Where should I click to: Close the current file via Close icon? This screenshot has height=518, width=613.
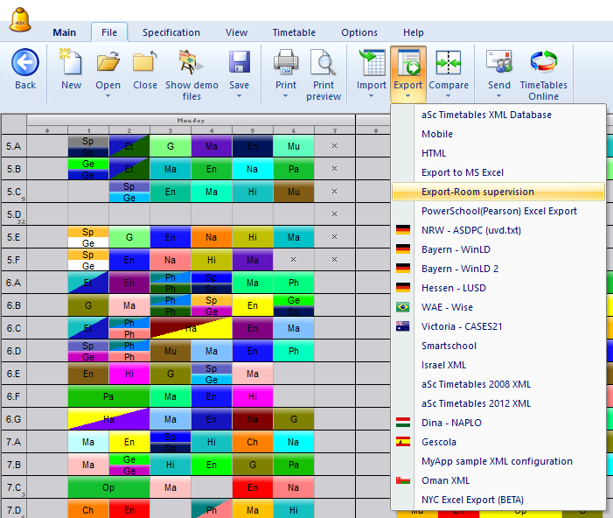145,63
